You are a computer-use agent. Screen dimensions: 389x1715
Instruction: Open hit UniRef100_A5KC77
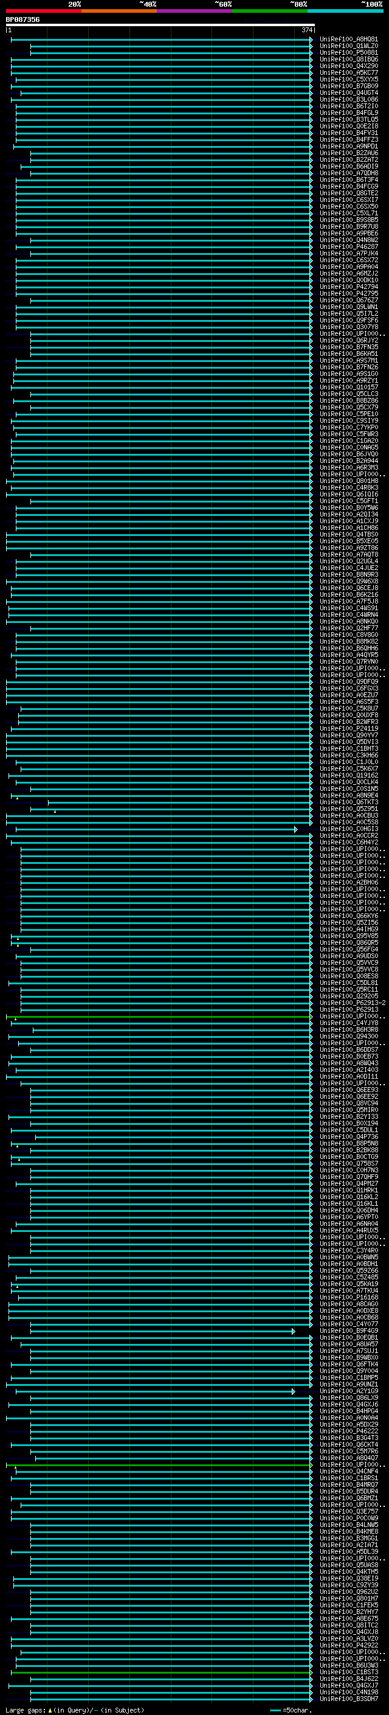[x=349, y=72]
